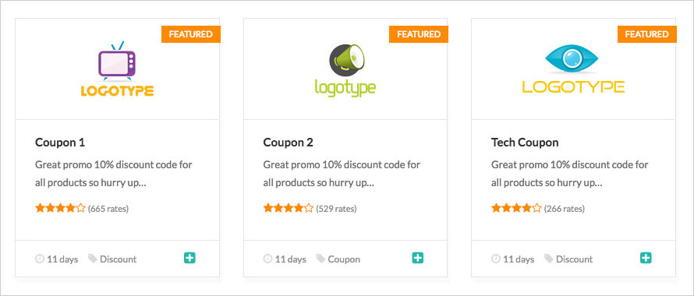Rate Coupon 1 with the fifth star
The image size is (694, 296).
[x=80, y=208]
